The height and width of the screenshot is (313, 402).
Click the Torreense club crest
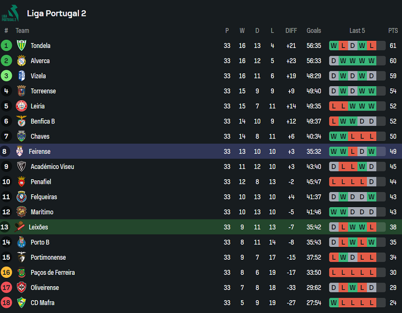point(22,91)
